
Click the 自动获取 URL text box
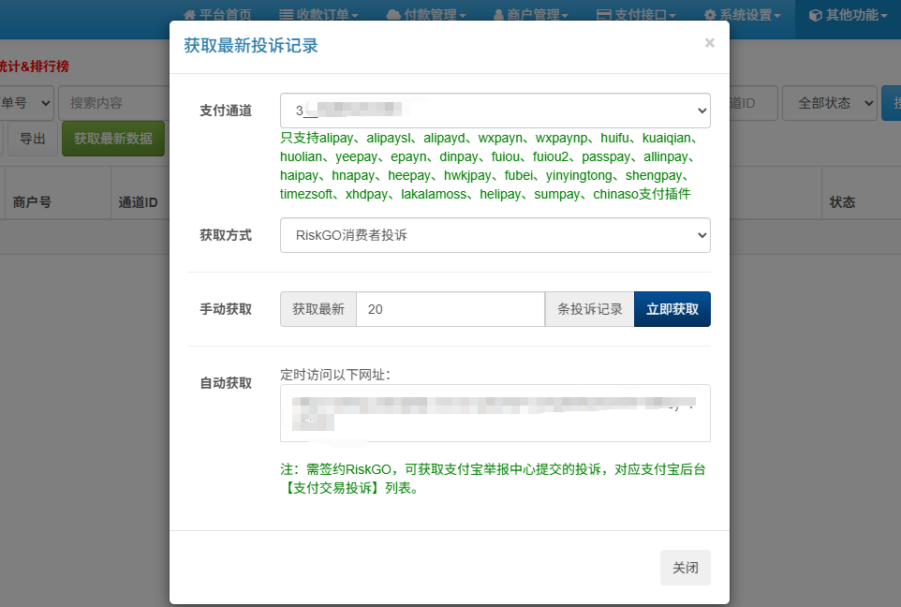(x=495, y=412)
